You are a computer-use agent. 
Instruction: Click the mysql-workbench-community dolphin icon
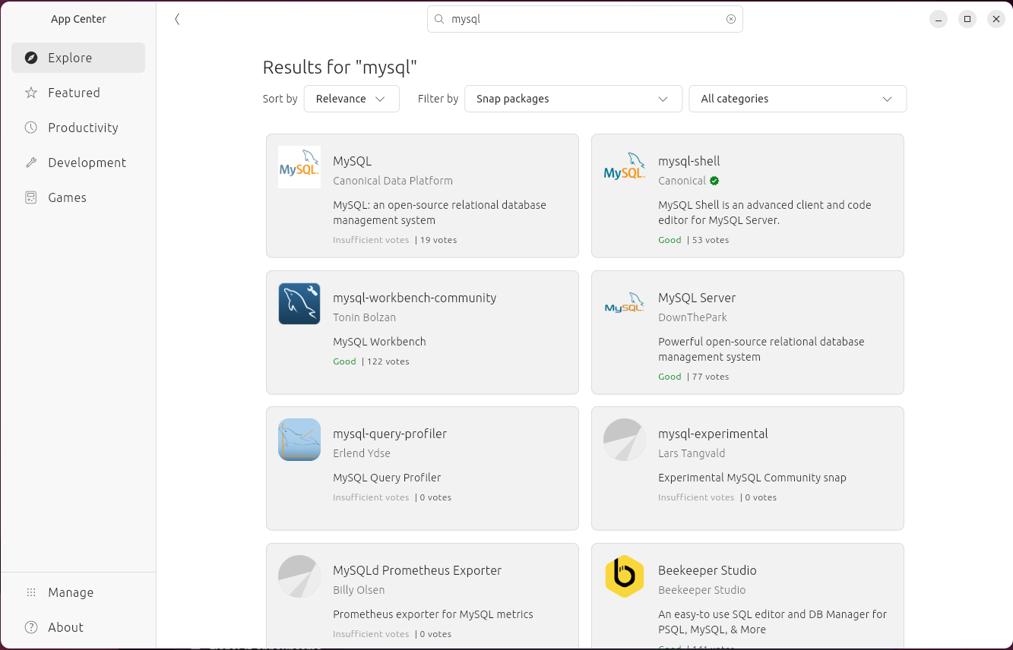299,304
